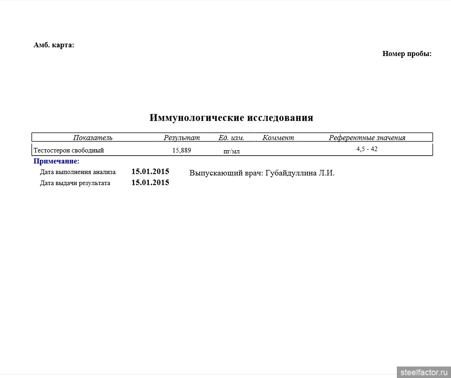The width and height of the screenshot is (451, 378).
Task: Select the date next to 'Дата выполнения анализа'
Action: (150, 172)
